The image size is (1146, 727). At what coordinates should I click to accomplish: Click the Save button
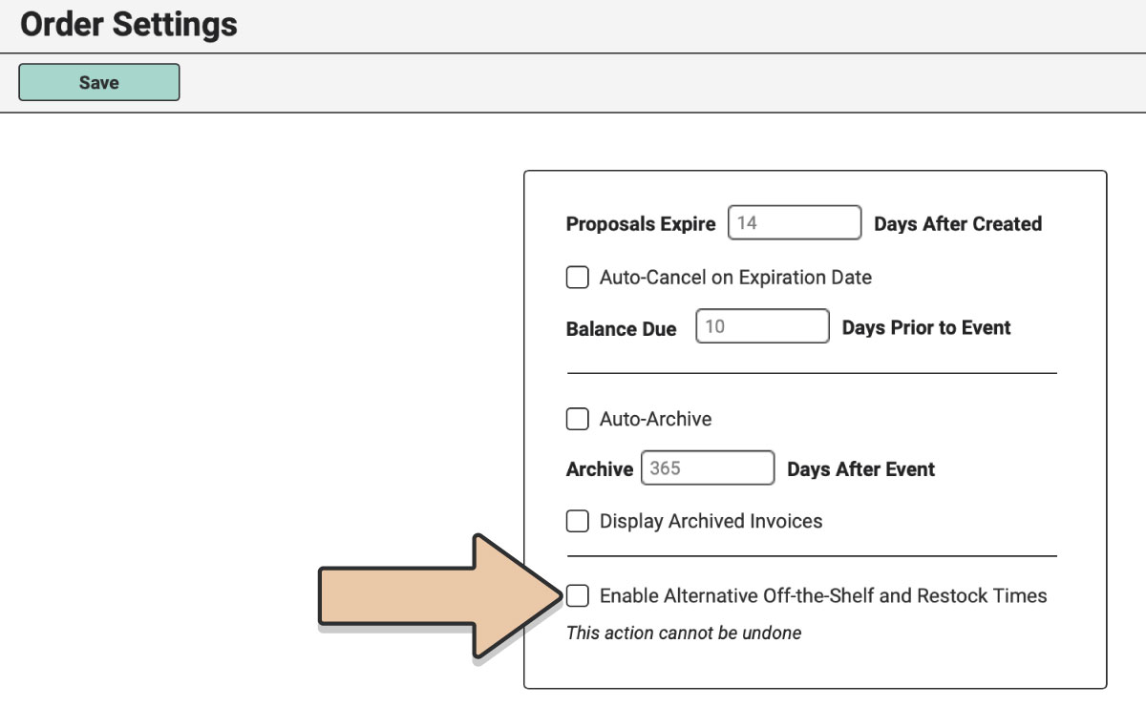point(99,82)
